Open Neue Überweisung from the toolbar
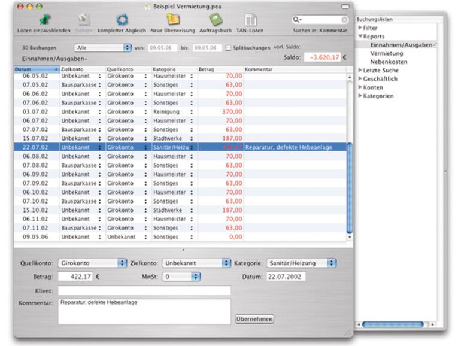The width and height of the screenshot is (461, 346). [x=172, y=19]
